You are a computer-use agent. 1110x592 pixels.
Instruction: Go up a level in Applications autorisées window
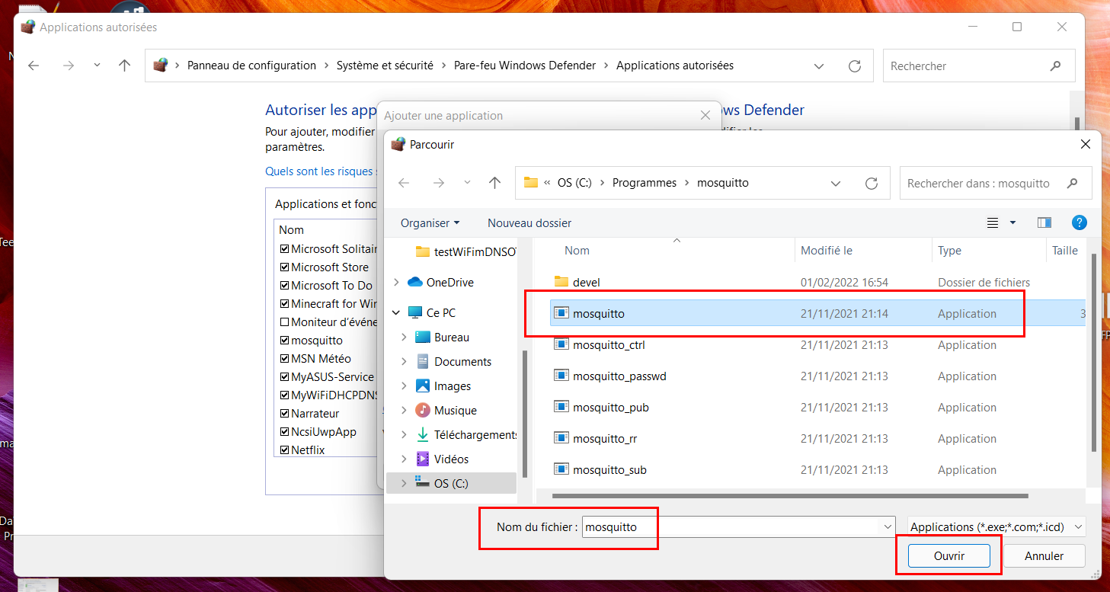(x=125, y=66)
